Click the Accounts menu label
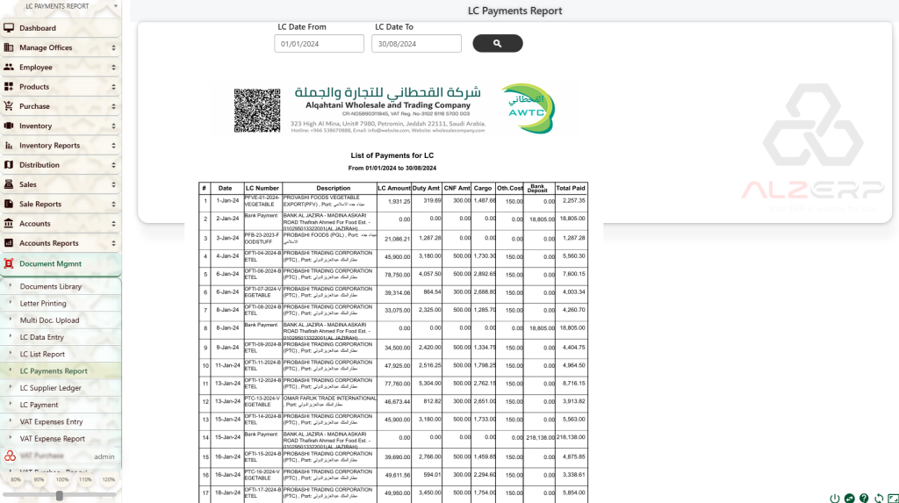 (35, 223)
